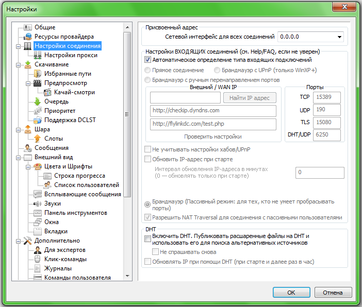Image resolution: width=362 pixels, height=307 pixels.
Task: Collapse the Скачивание tree branch
Action: [19, 64]
